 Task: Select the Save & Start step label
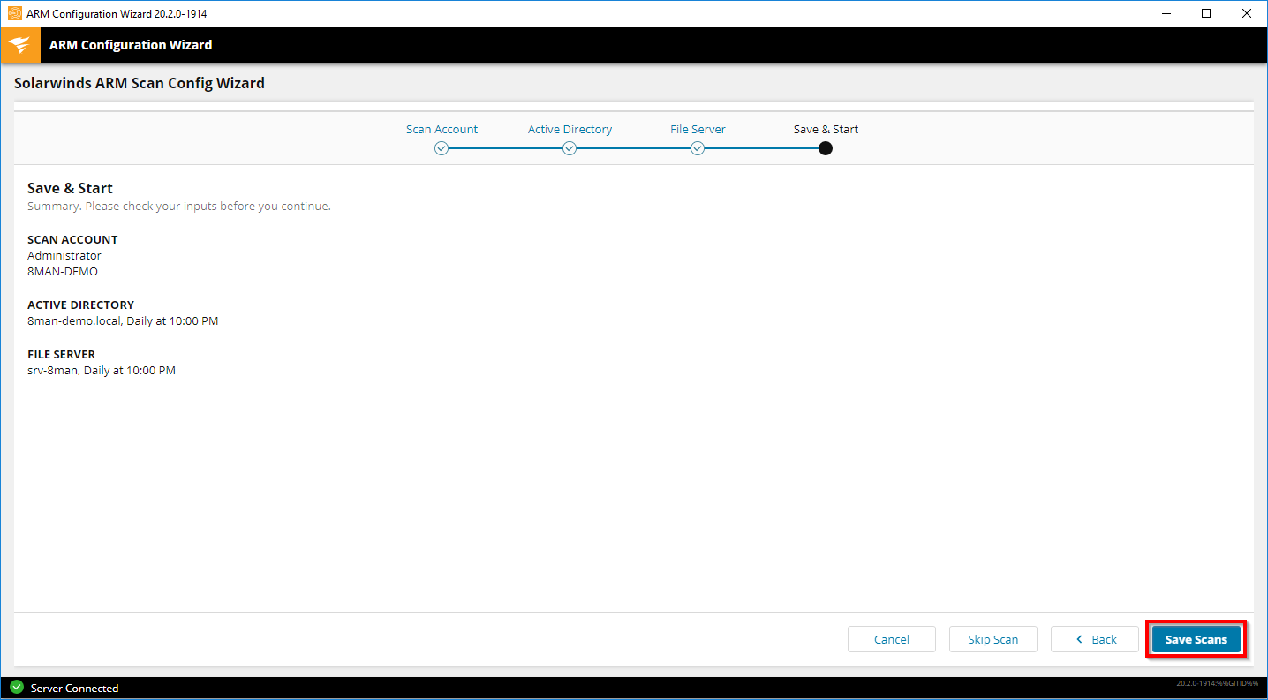[x=826, y=129]
